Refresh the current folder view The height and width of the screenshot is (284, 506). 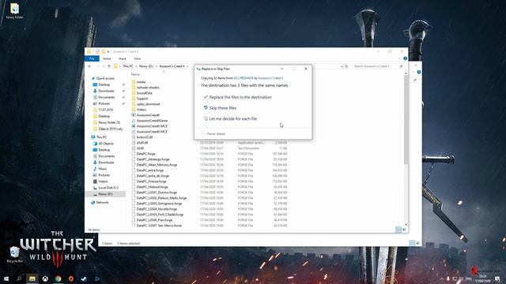tap(346, 66)
